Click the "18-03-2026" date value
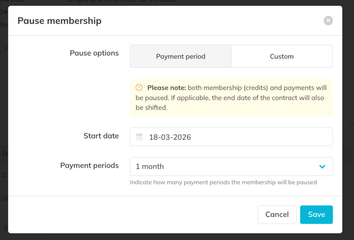The width and height of the screenshot is (354, 240). (170, 137)
